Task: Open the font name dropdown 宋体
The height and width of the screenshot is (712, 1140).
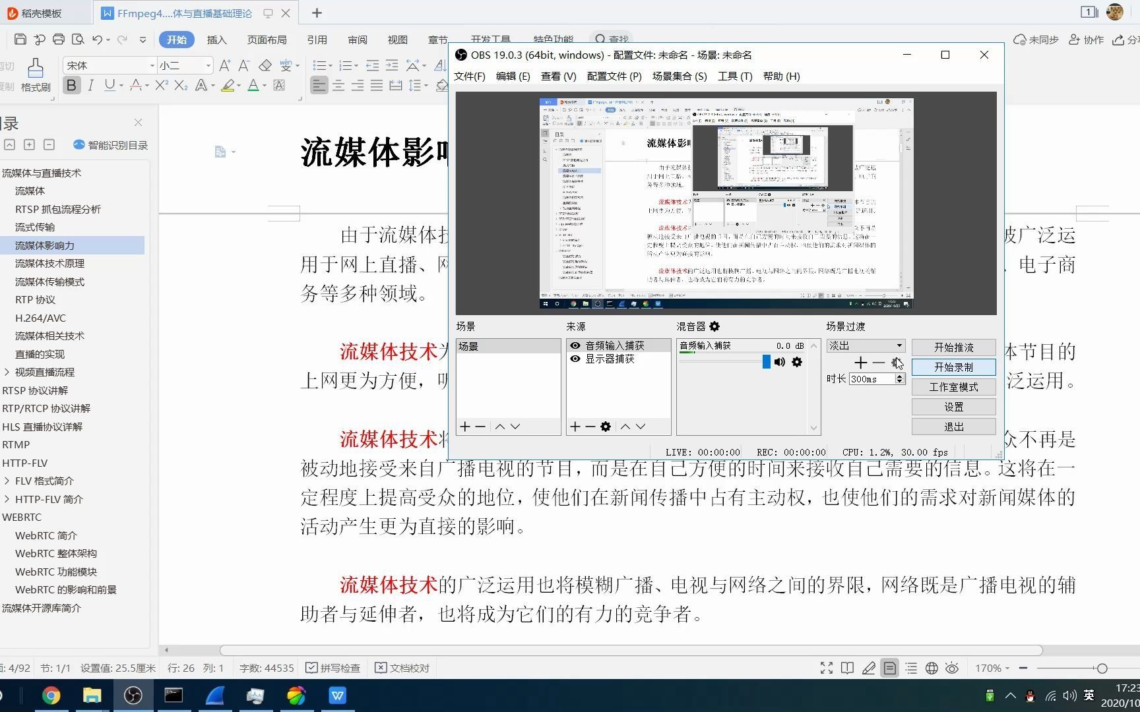Action: 152,65
